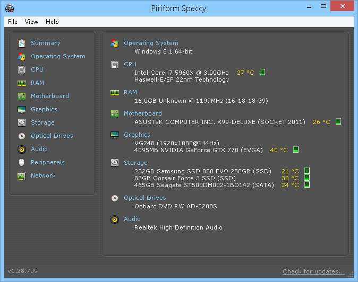Click the Samsung SSD temperature indicator icon

(x=307, y=171)
